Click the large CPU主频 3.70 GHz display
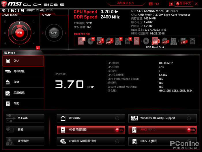Image resolution: width=202 pixels, height=152 pixels. pos(74,85)
